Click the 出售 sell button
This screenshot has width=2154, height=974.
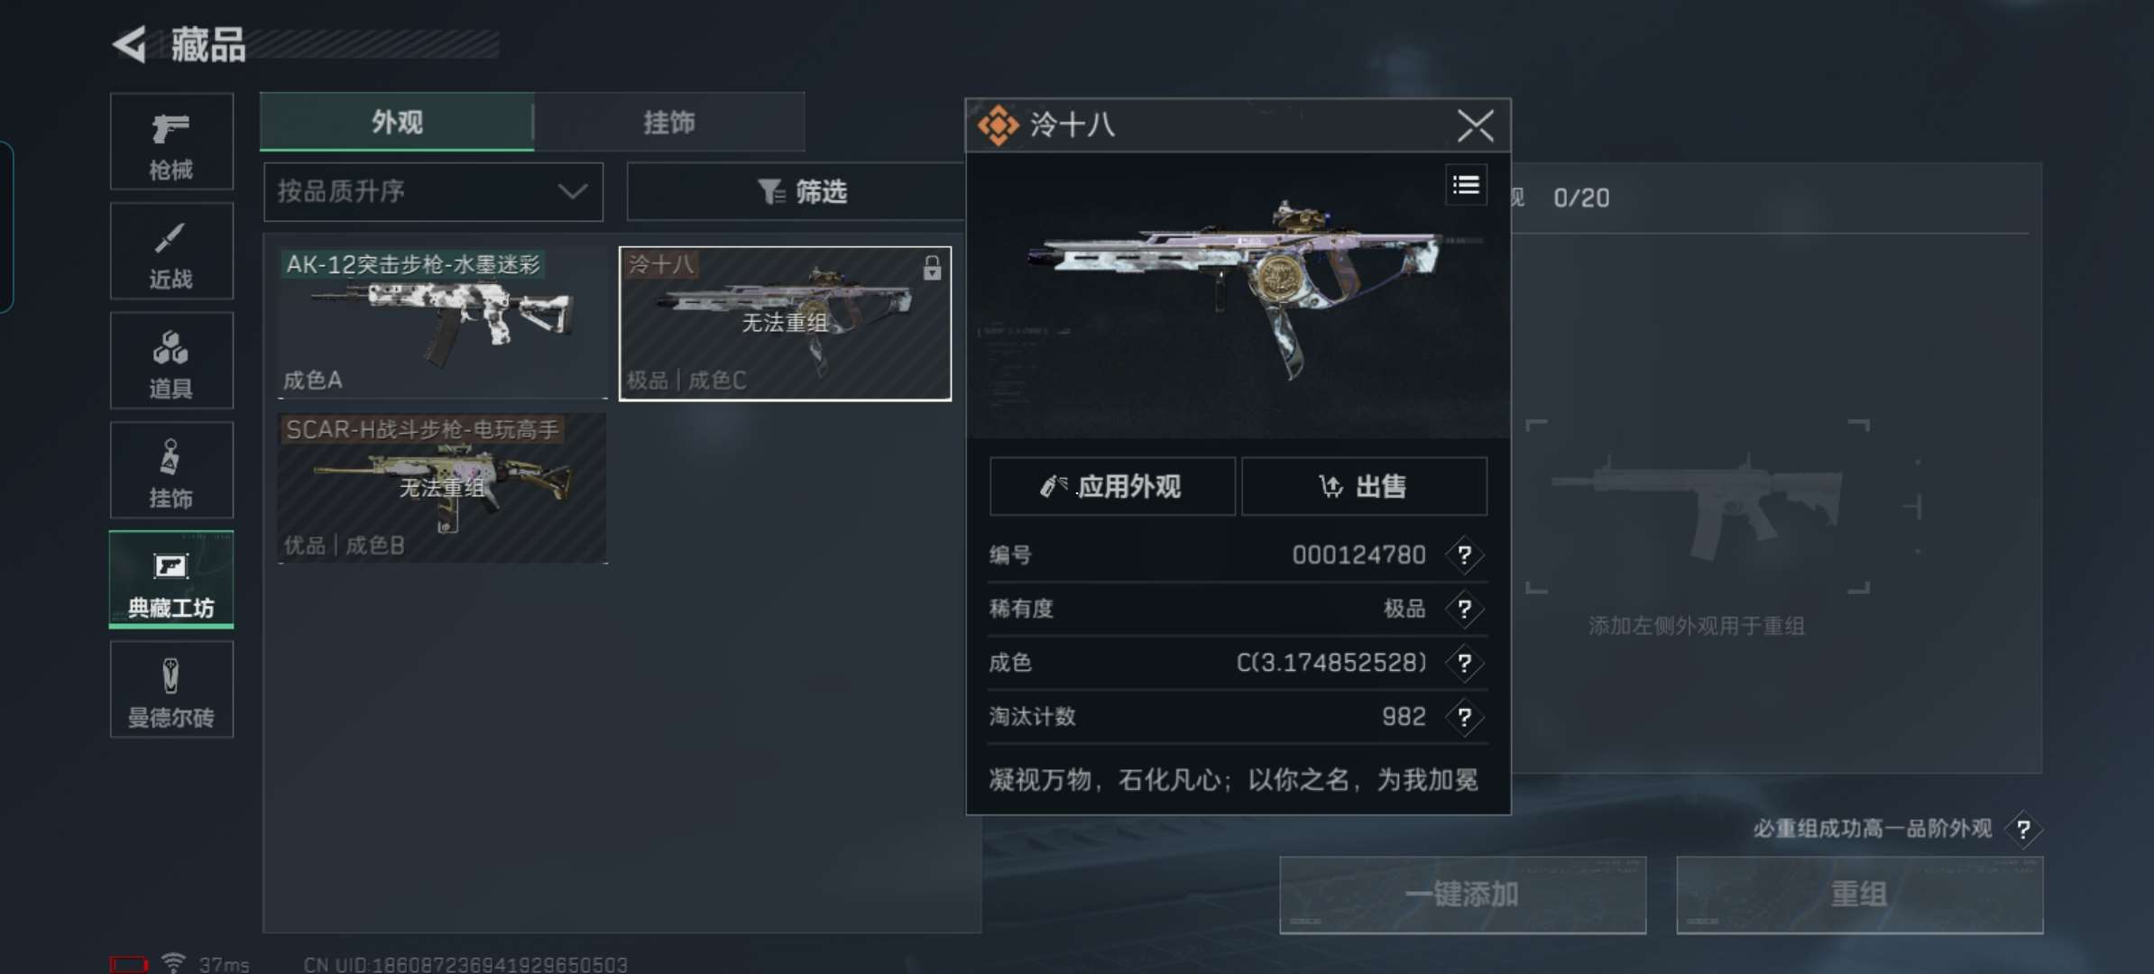click(x=1364, y=487)
